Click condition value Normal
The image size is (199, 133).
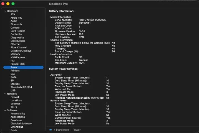(83, 60)
